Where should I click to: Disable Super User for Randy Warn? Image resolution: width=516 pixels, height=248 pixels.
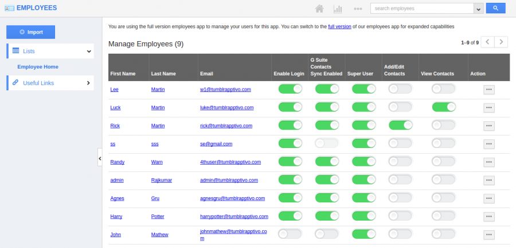363,161
